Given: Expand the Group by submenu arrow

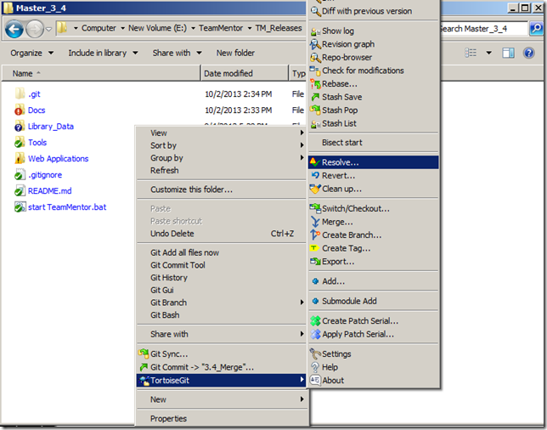Looking at the screenshot, I should point(302,158).
